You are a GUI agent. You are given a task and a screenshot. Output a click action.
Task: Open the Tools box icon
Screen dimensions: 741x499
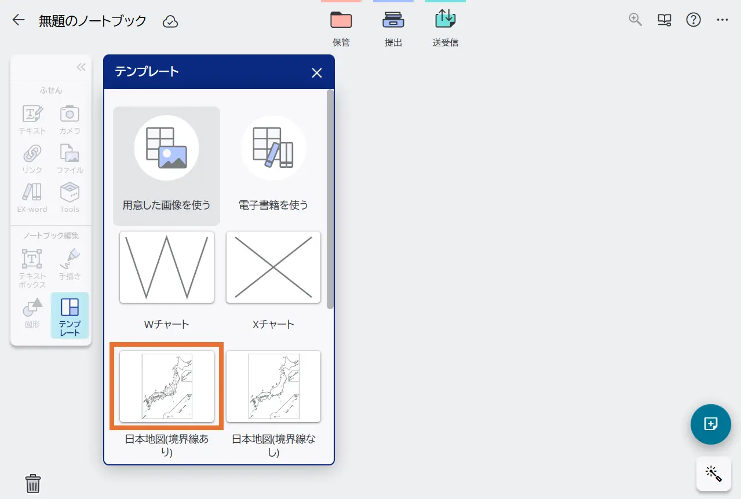click(x=70, y=198)
